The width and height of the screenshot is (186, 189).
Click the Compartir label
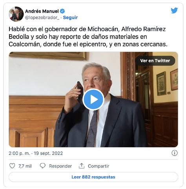click(98, 166)
